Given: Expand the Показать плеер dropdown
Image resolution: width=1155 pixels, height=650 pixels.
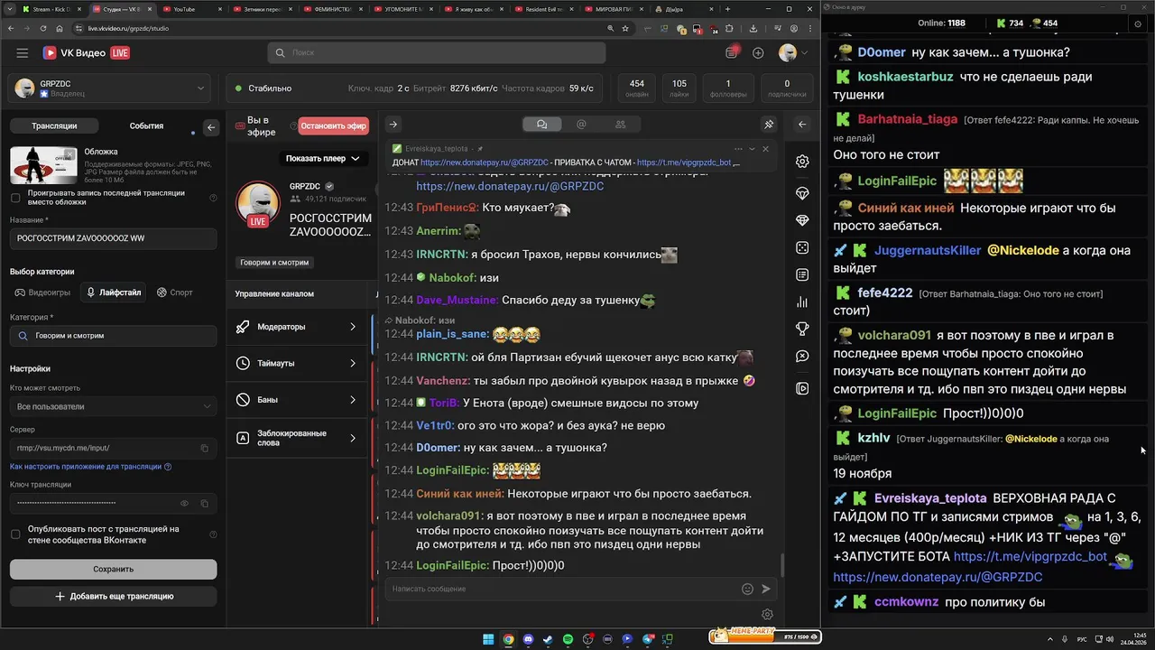Looking at the screenshot, I should (x=322, y=158).
